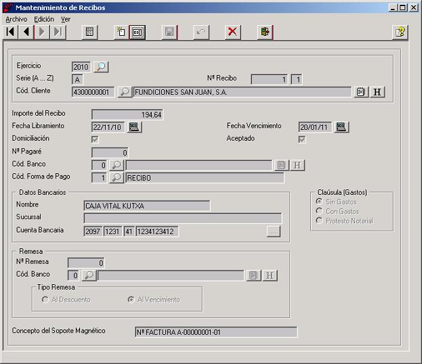Exit the form with door icon
Screen dimensions: 422x364
click(x=265, y=32)
